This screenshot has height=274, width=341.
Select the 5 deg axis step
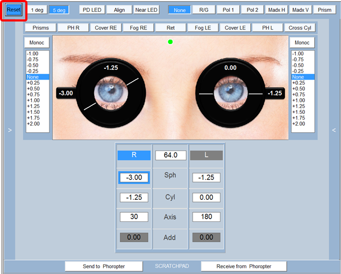coord(59,10)
